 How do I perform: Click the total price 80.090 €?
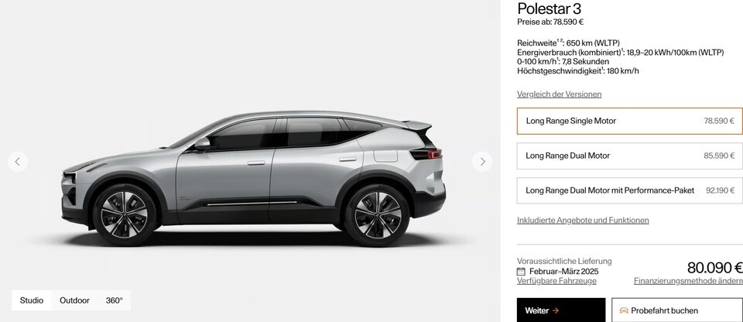click(714, 268)
